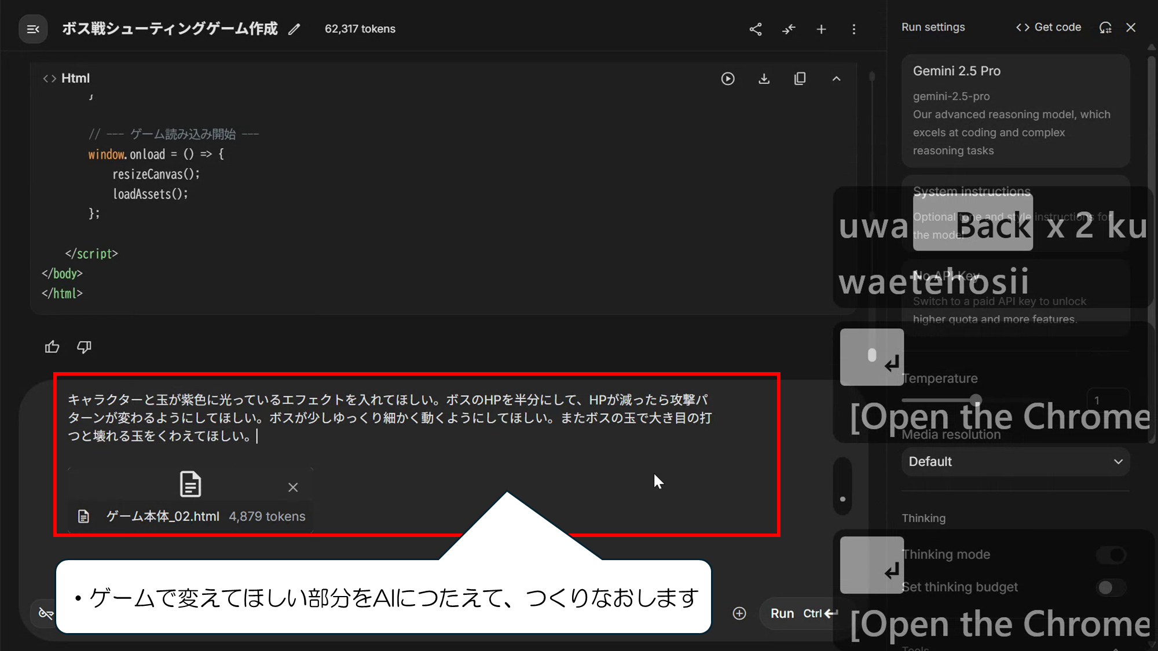Share the prompt via share icon
This screenshot has width=1158, height=651.
point(756,29)
